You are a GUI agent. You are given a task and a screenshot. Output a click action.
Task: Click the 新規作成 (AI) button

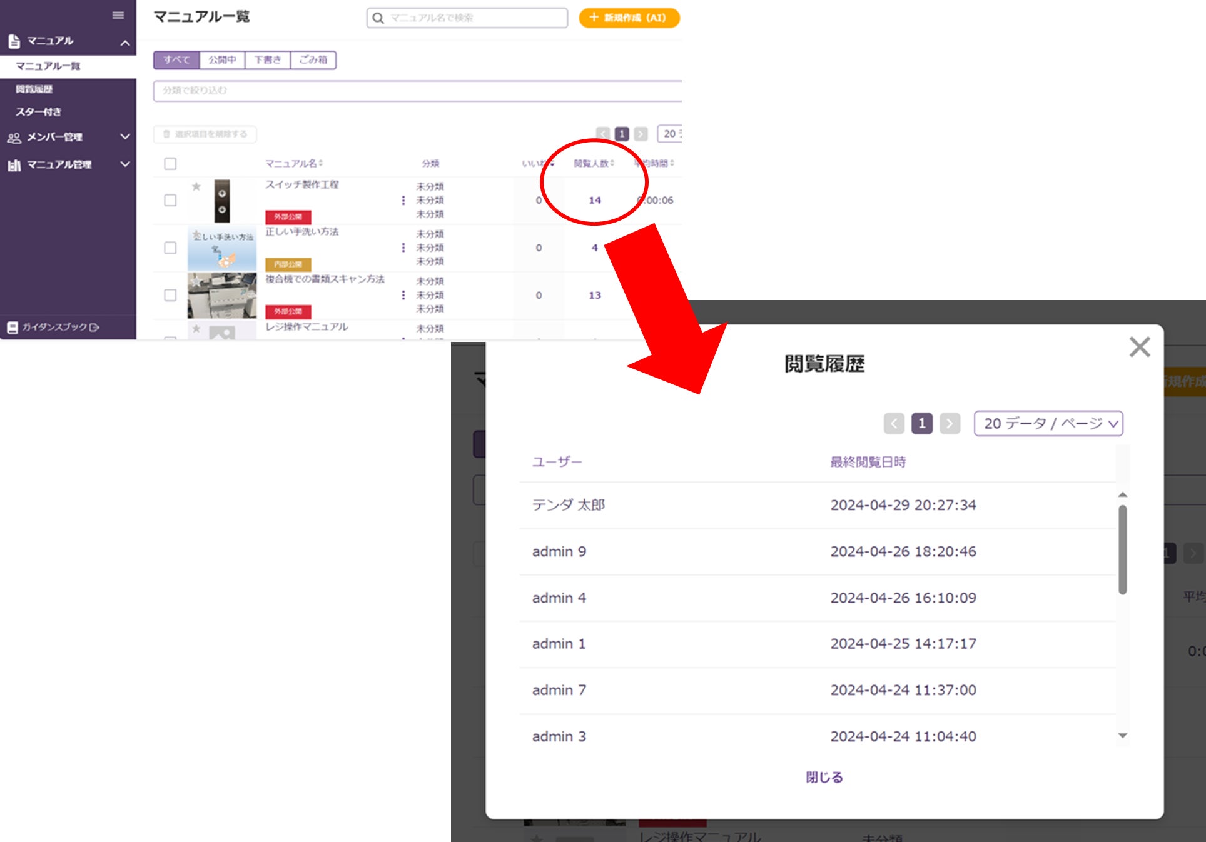[x=629, y=18]
